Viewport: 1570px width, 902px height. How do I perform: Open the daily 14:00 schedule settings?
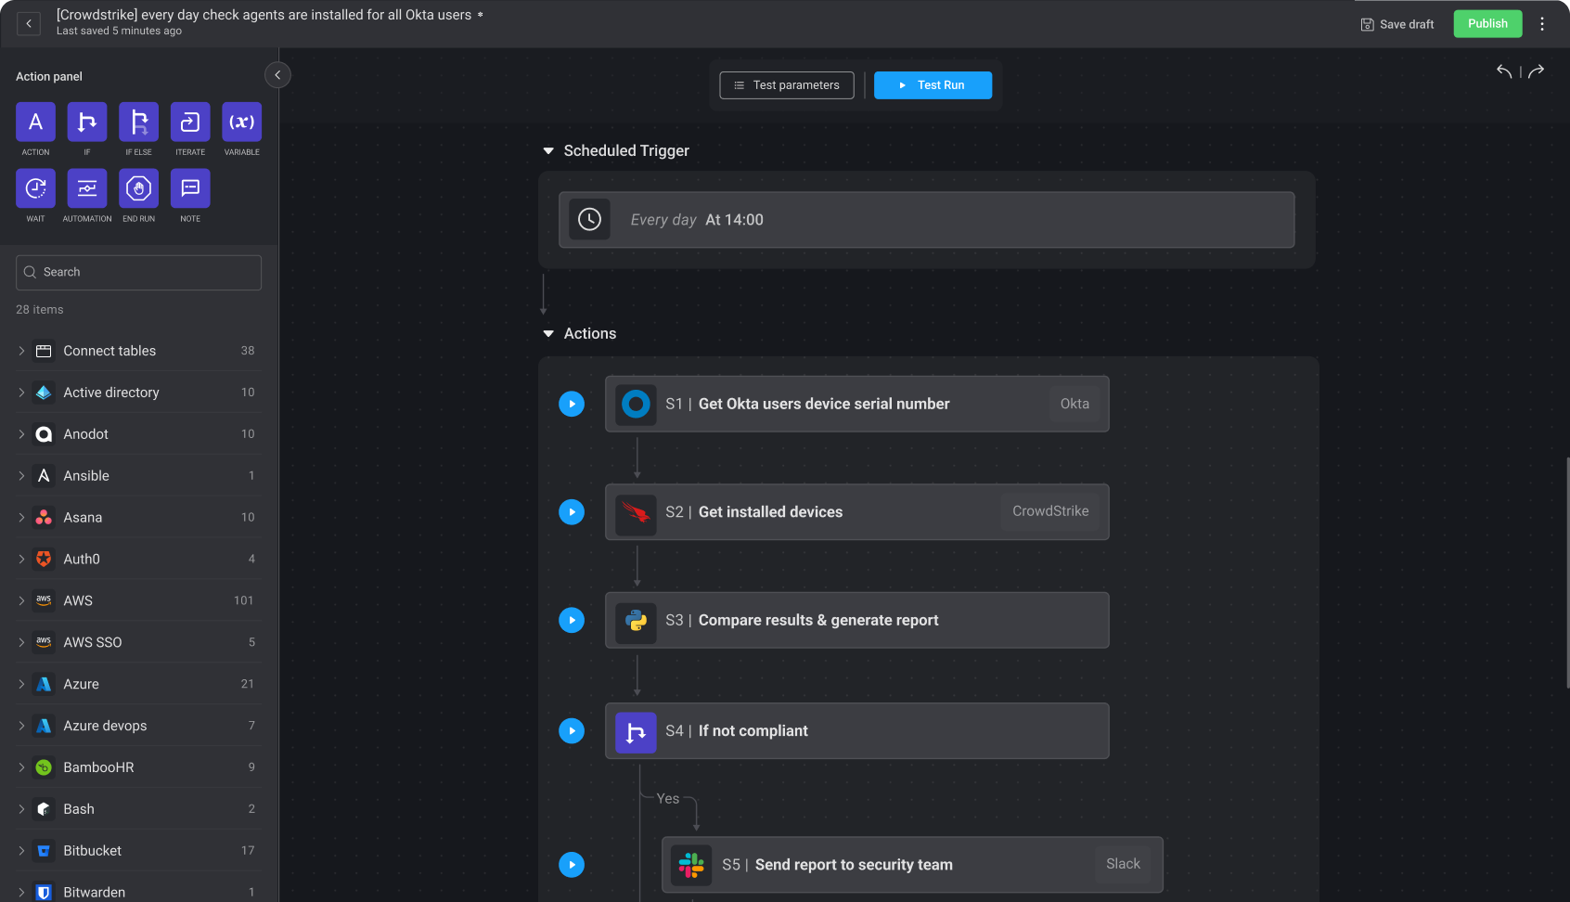click(925, 220)
